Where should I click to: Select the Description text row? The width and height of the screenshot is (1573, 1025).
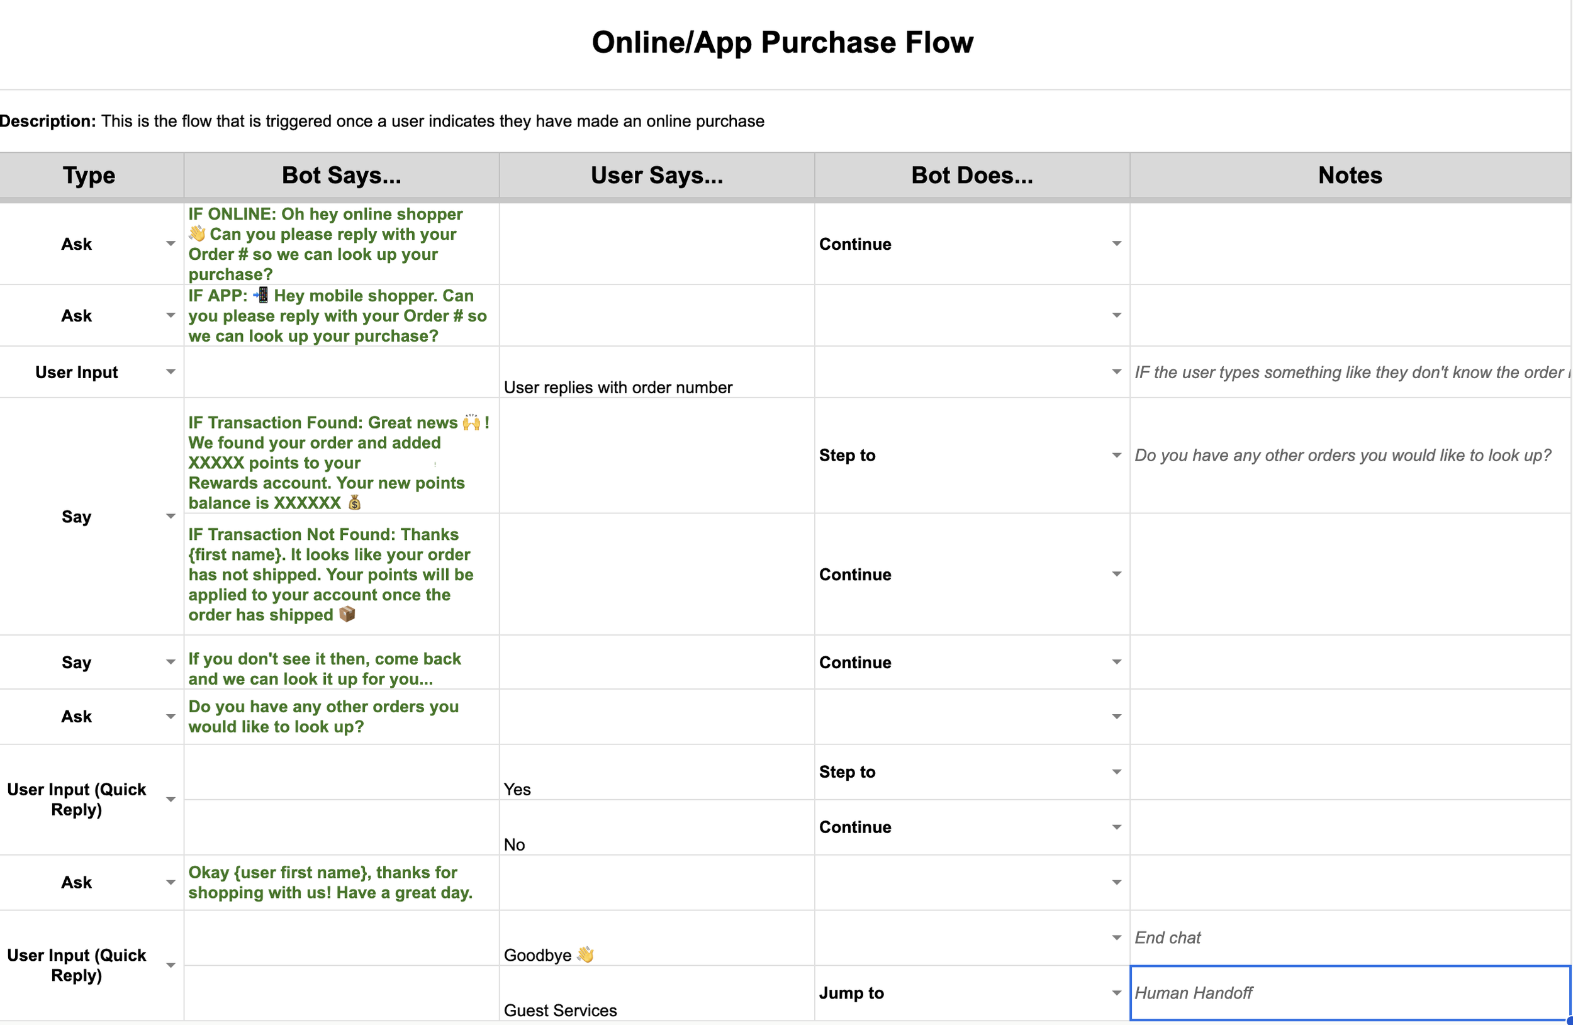pos(383,121)
